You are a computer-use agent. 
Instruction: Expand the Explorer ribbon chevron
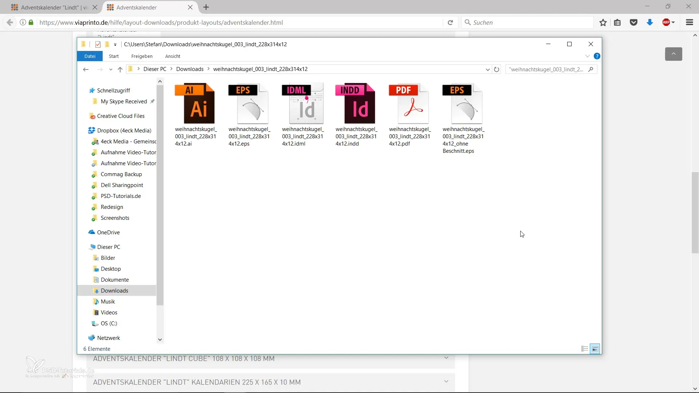[587, 56]
